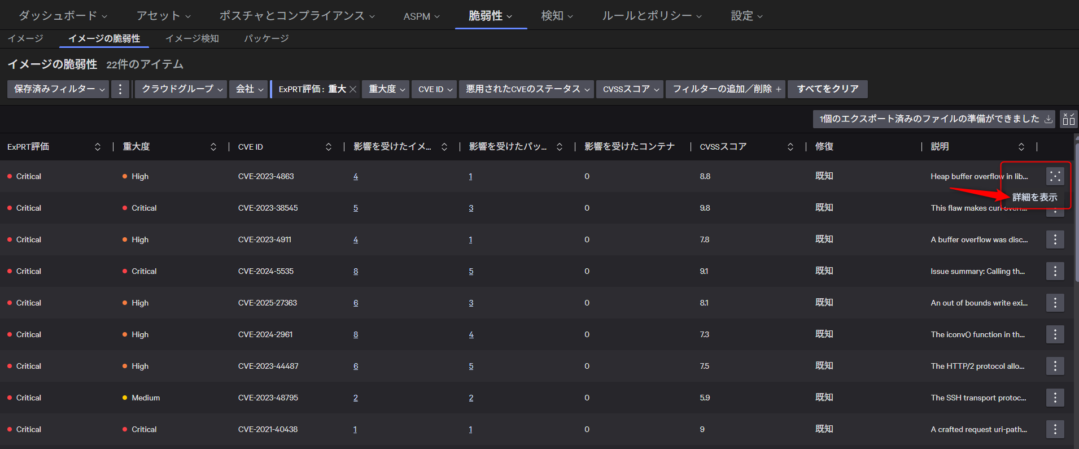Open affected packages count 1 for CVE-2021-40438

pyautogui.click(x=470, y=429)
